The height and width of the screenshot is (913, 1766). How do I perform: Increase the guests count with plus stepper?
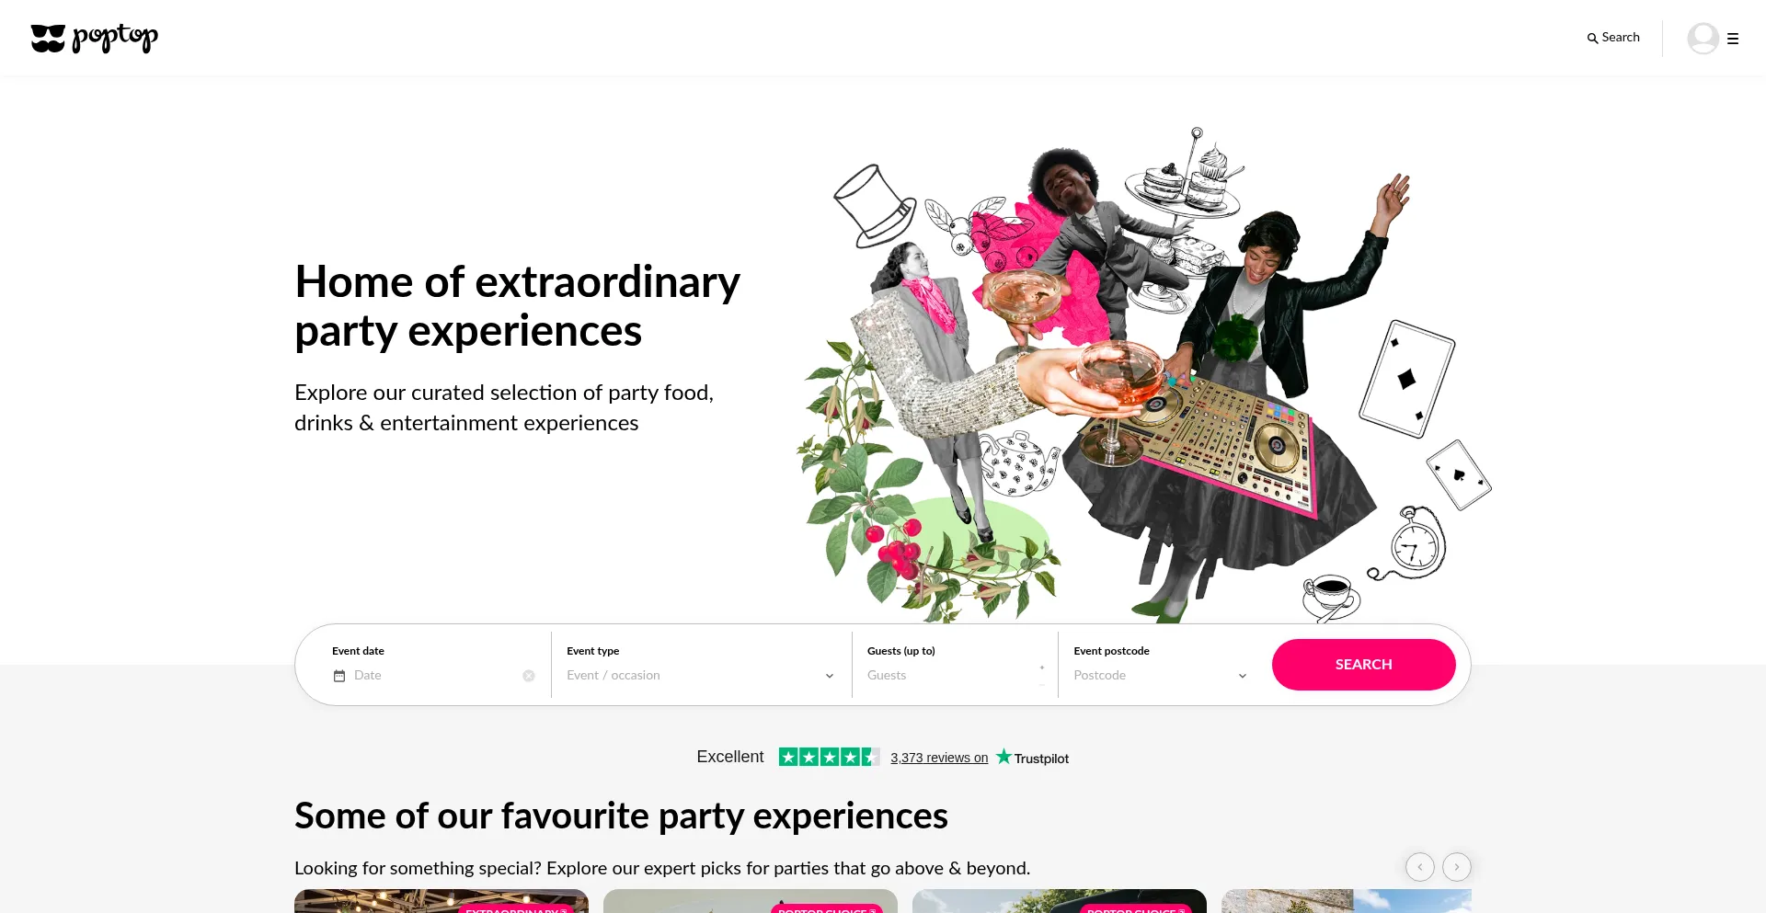(1042, 668)
